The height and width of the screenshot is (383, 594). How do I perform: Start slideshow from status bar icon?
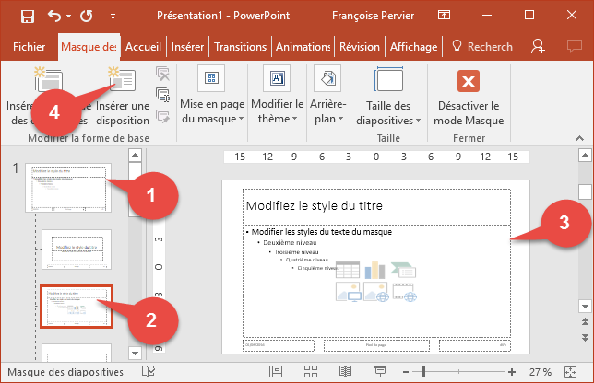click(x=379, y=371)
